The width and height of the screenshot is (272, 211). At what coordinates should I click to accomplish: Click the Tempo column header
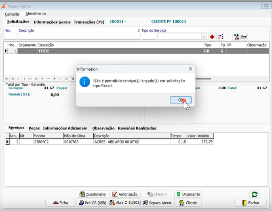point(178,136)
